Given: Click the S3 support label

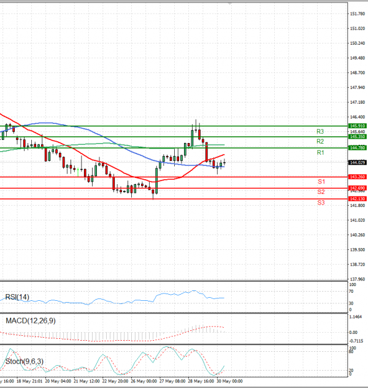Looking at the screenshot, I should point(321,203).
